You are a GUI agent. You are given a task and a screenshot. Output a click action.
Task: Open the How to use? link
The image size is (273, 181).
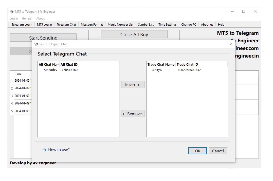click(x=59, y=150)
